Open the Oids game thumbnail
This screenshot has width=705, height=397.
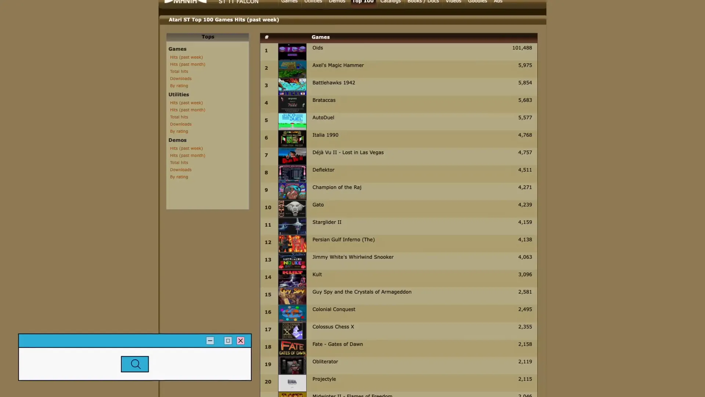click(x=292, y=52)
